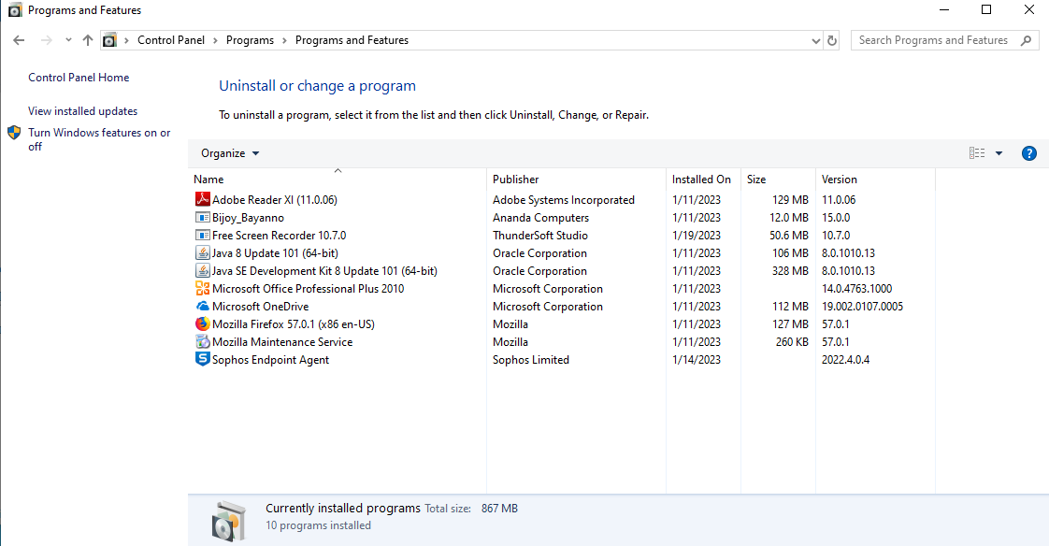Sort by the Size column header
Screen dimensions: 1049x546
coord(778,179)
